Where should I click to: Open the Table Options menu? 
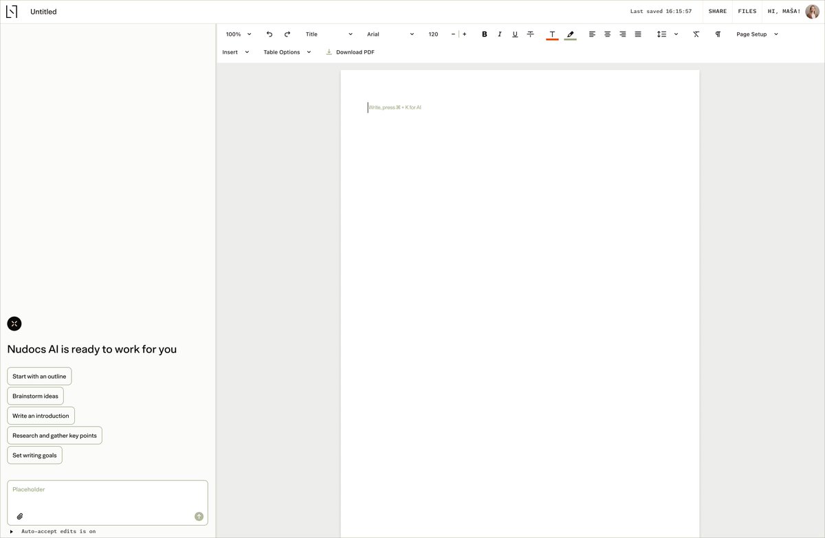click(287, 52)
